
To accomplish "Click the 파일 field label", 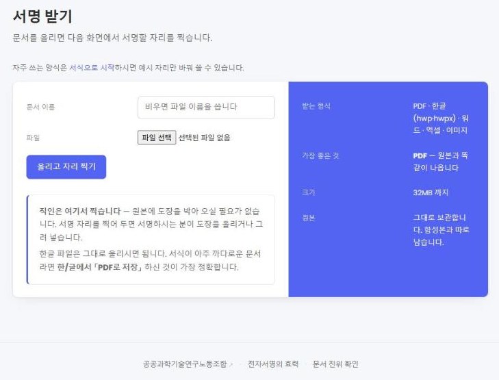I will pyautogui.click(x=33, y=138).
